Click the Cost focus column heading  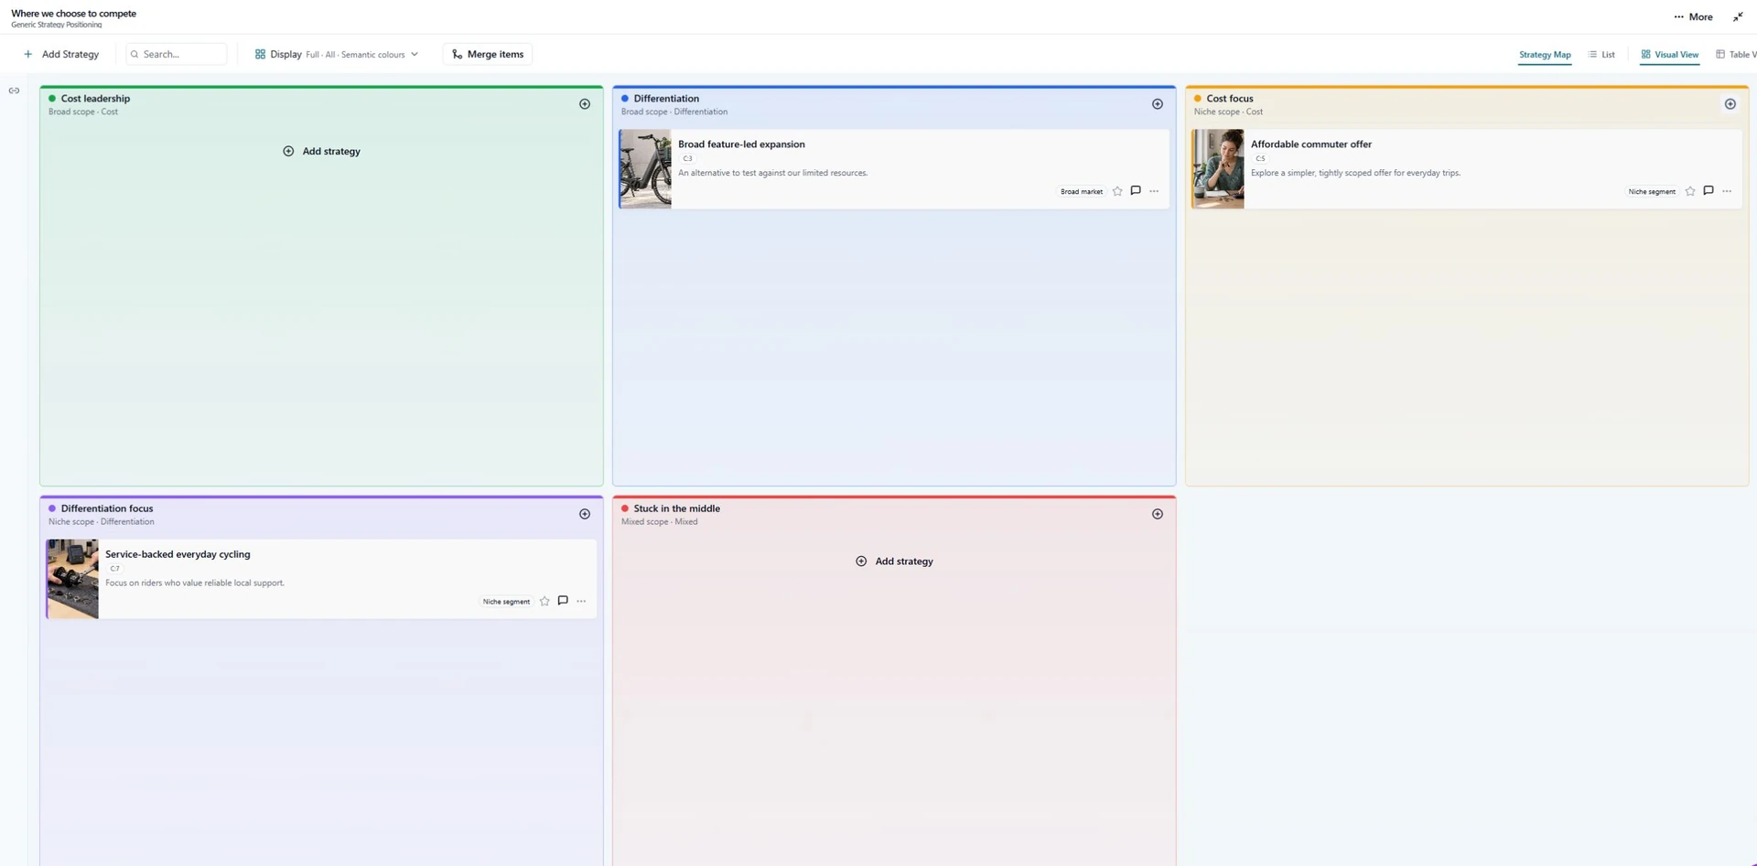coord(1230,99)
